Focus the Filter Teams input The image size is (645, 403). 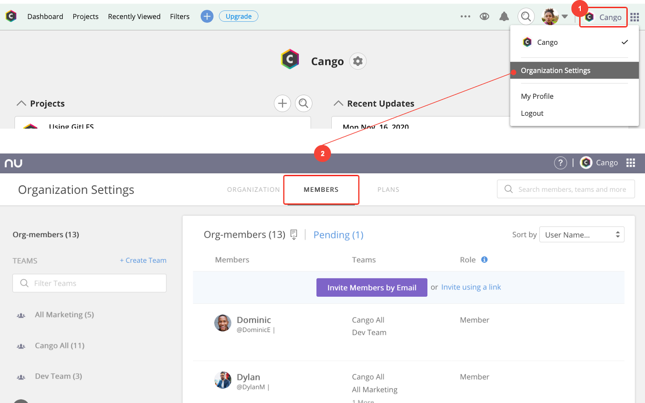89,283
